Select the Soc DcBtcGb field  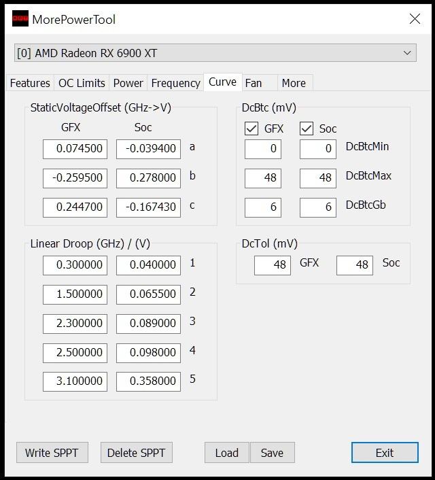click(x=318, y=207)
